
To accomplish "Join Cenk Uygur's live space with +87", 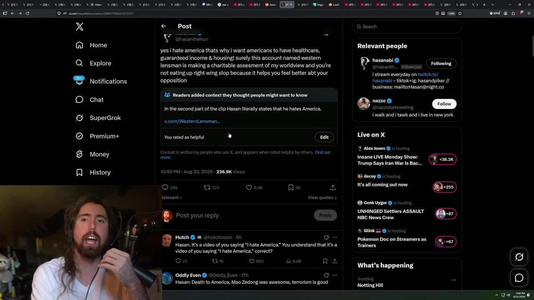I will click(446, 214).
